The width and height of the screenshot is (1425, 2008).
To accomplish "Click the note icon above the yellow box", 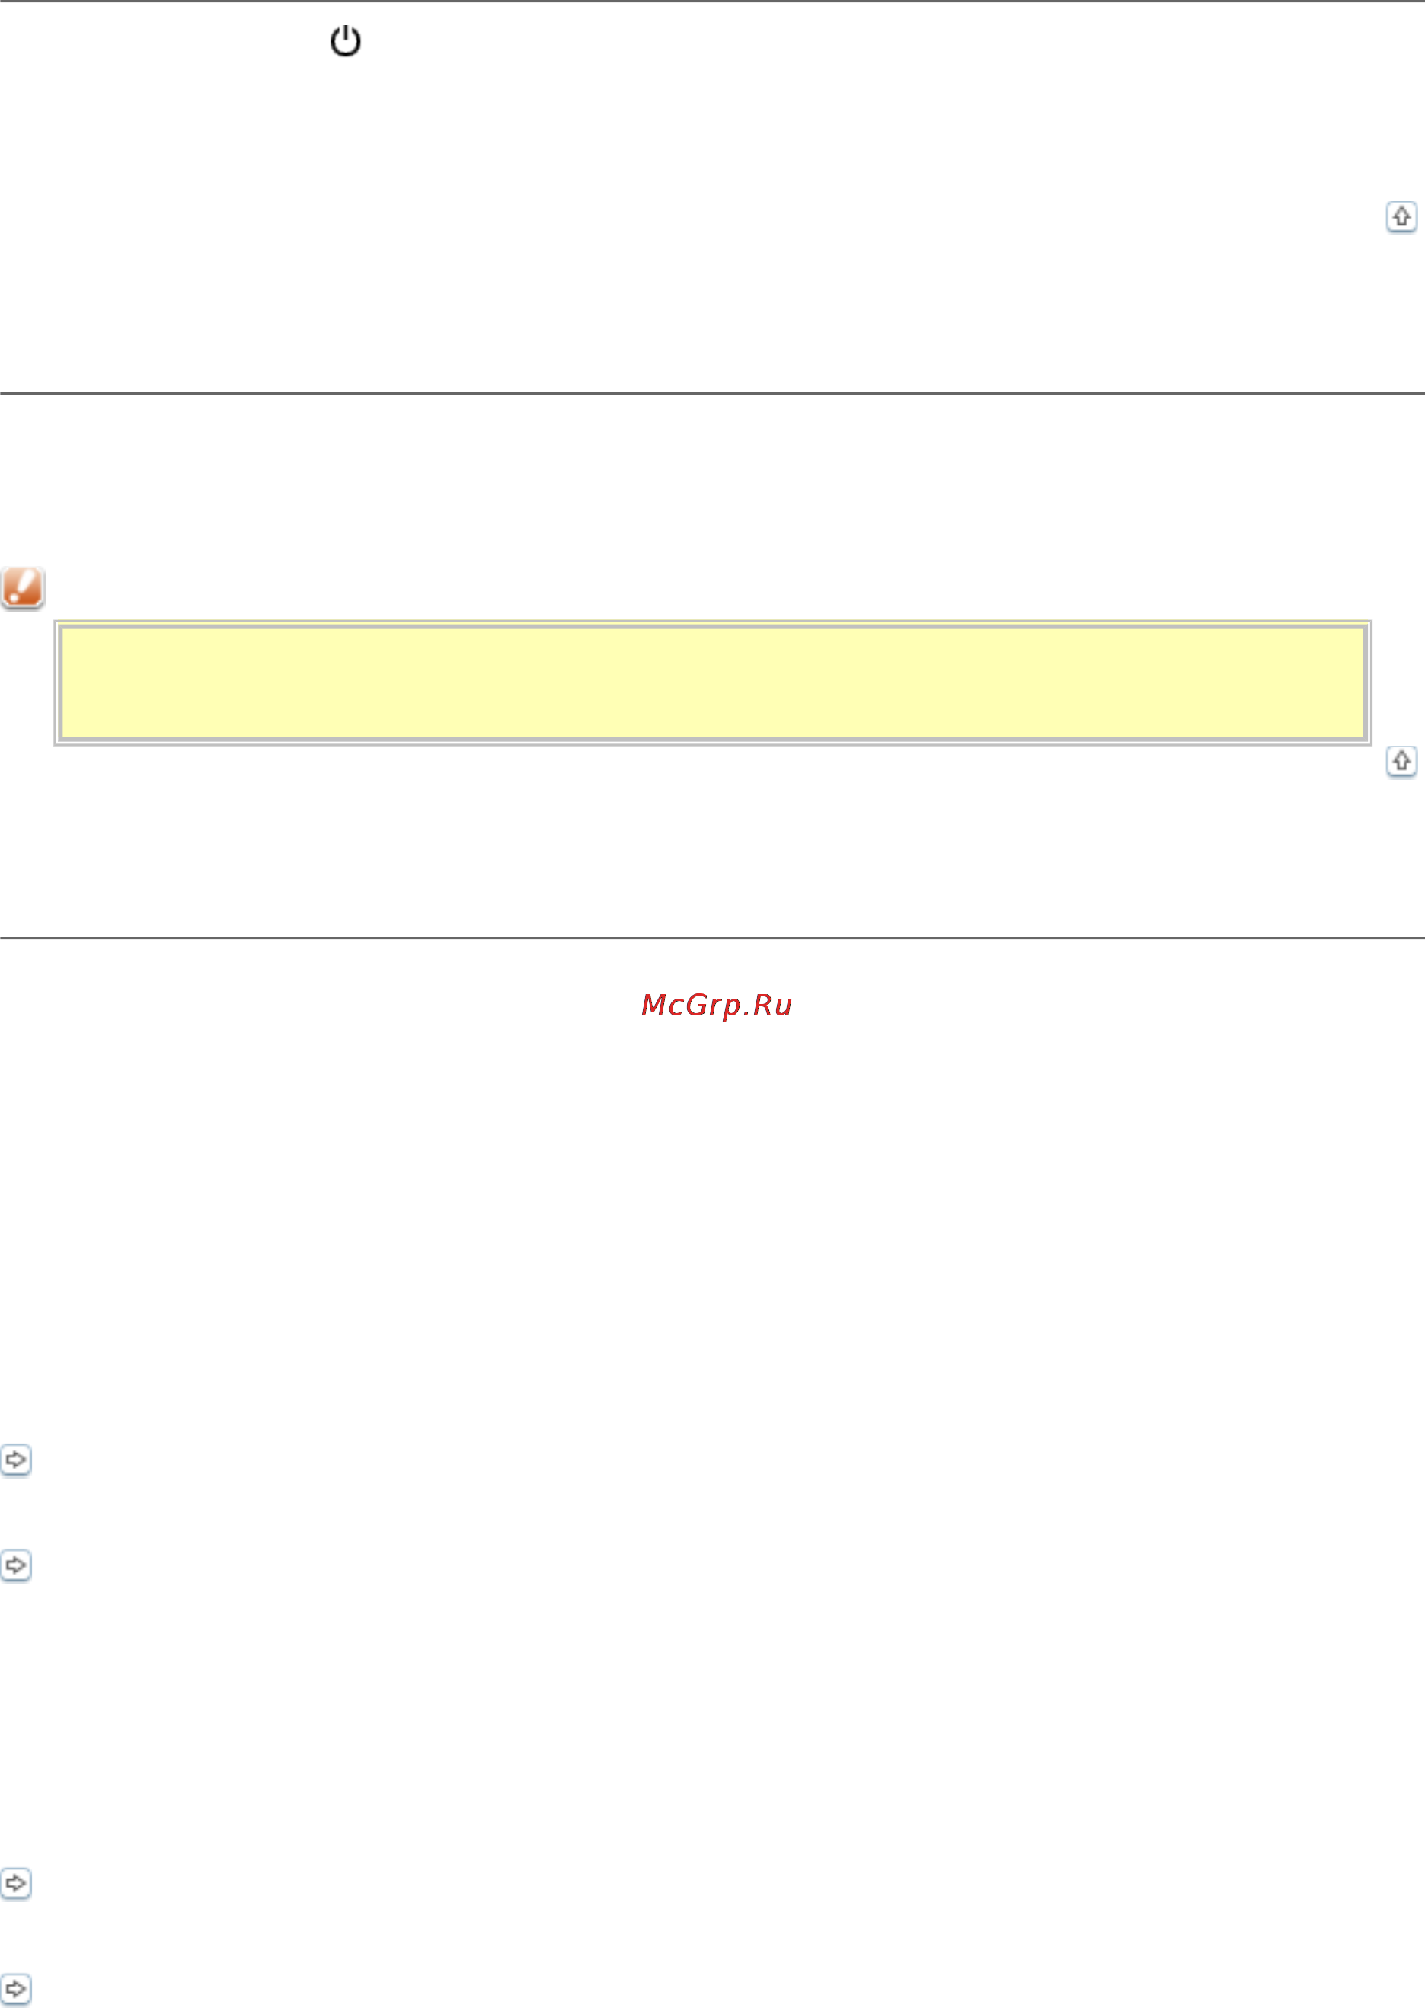I will [23, 587].
